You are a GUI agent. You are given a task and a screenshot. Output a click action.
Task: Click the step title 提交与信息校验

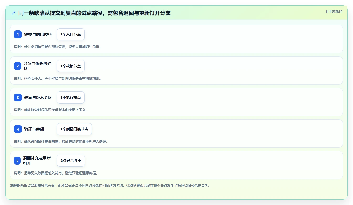pos(38,34)
